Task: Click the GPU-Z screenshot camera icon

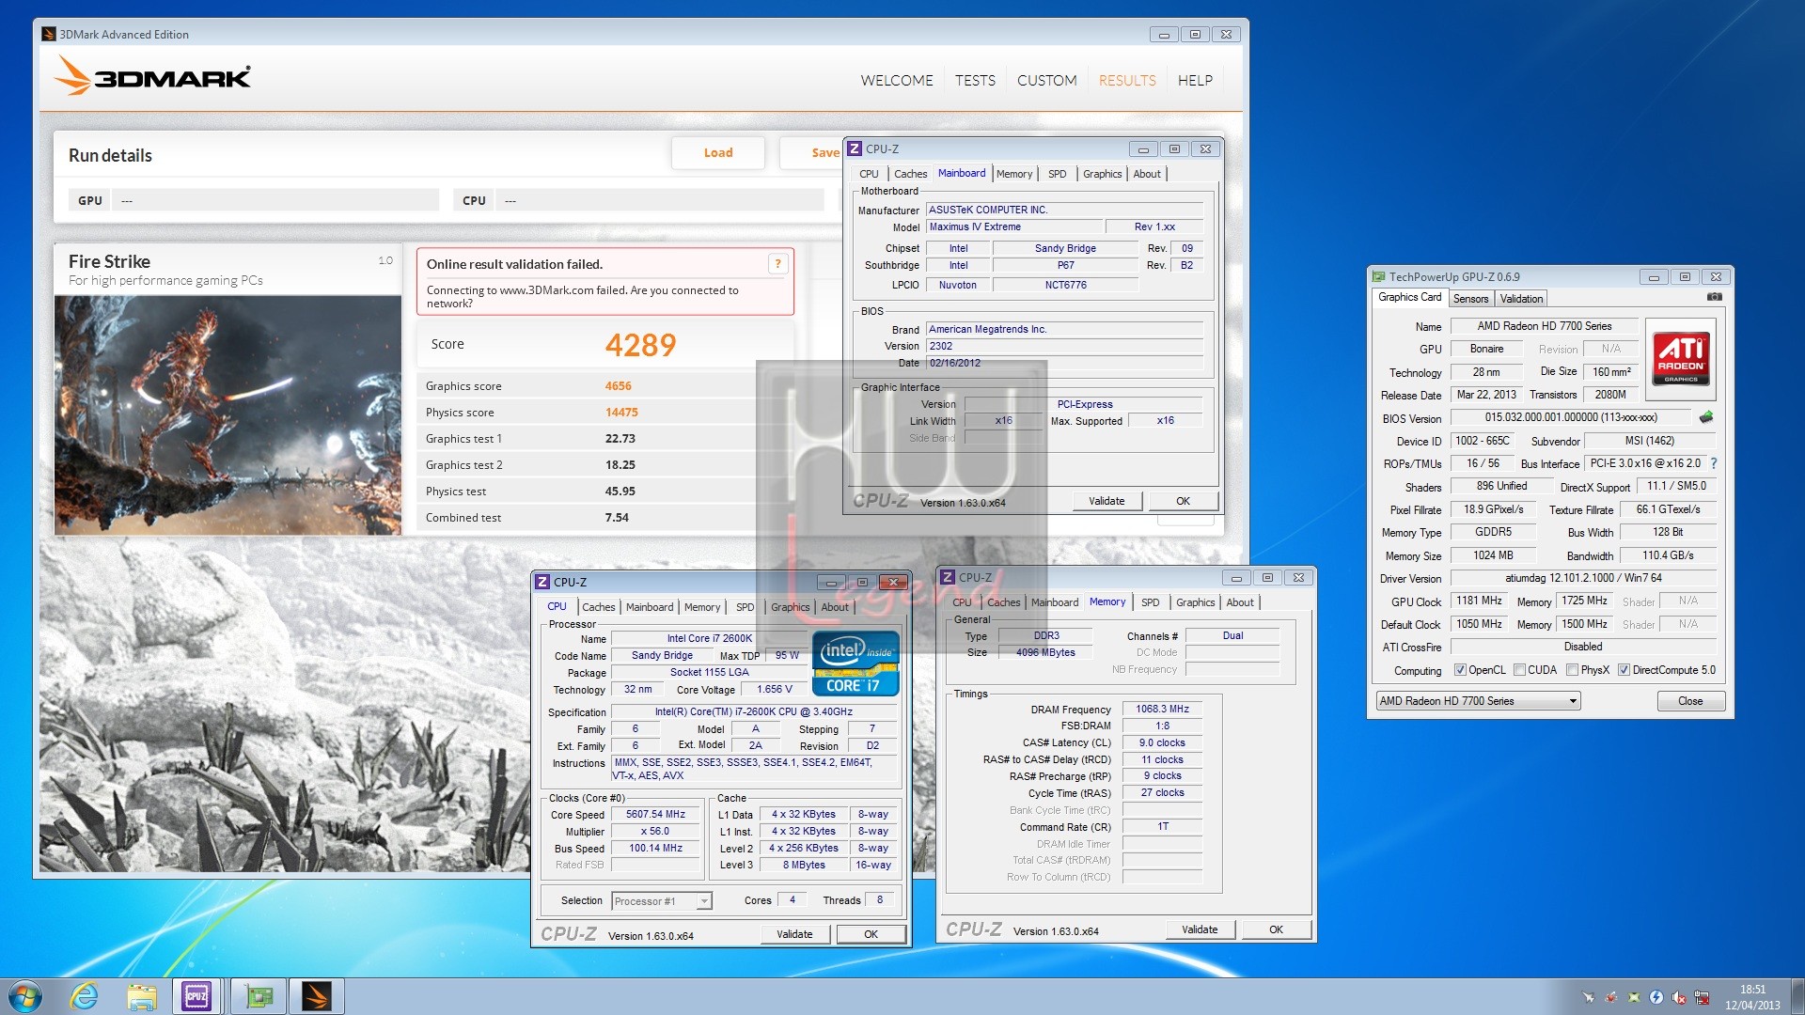Action: coord(1715,297)
